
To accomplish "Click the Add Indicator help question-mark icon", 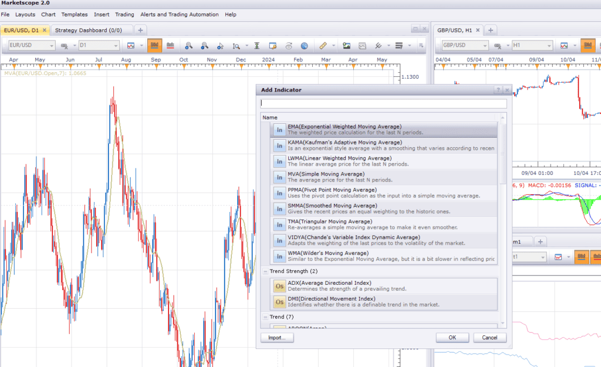I will 498,90.
